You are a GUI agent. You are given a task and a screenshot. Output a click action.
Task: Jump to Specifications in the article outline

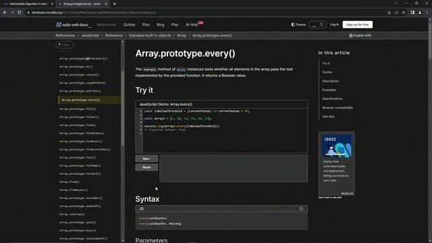pos(333,99)
